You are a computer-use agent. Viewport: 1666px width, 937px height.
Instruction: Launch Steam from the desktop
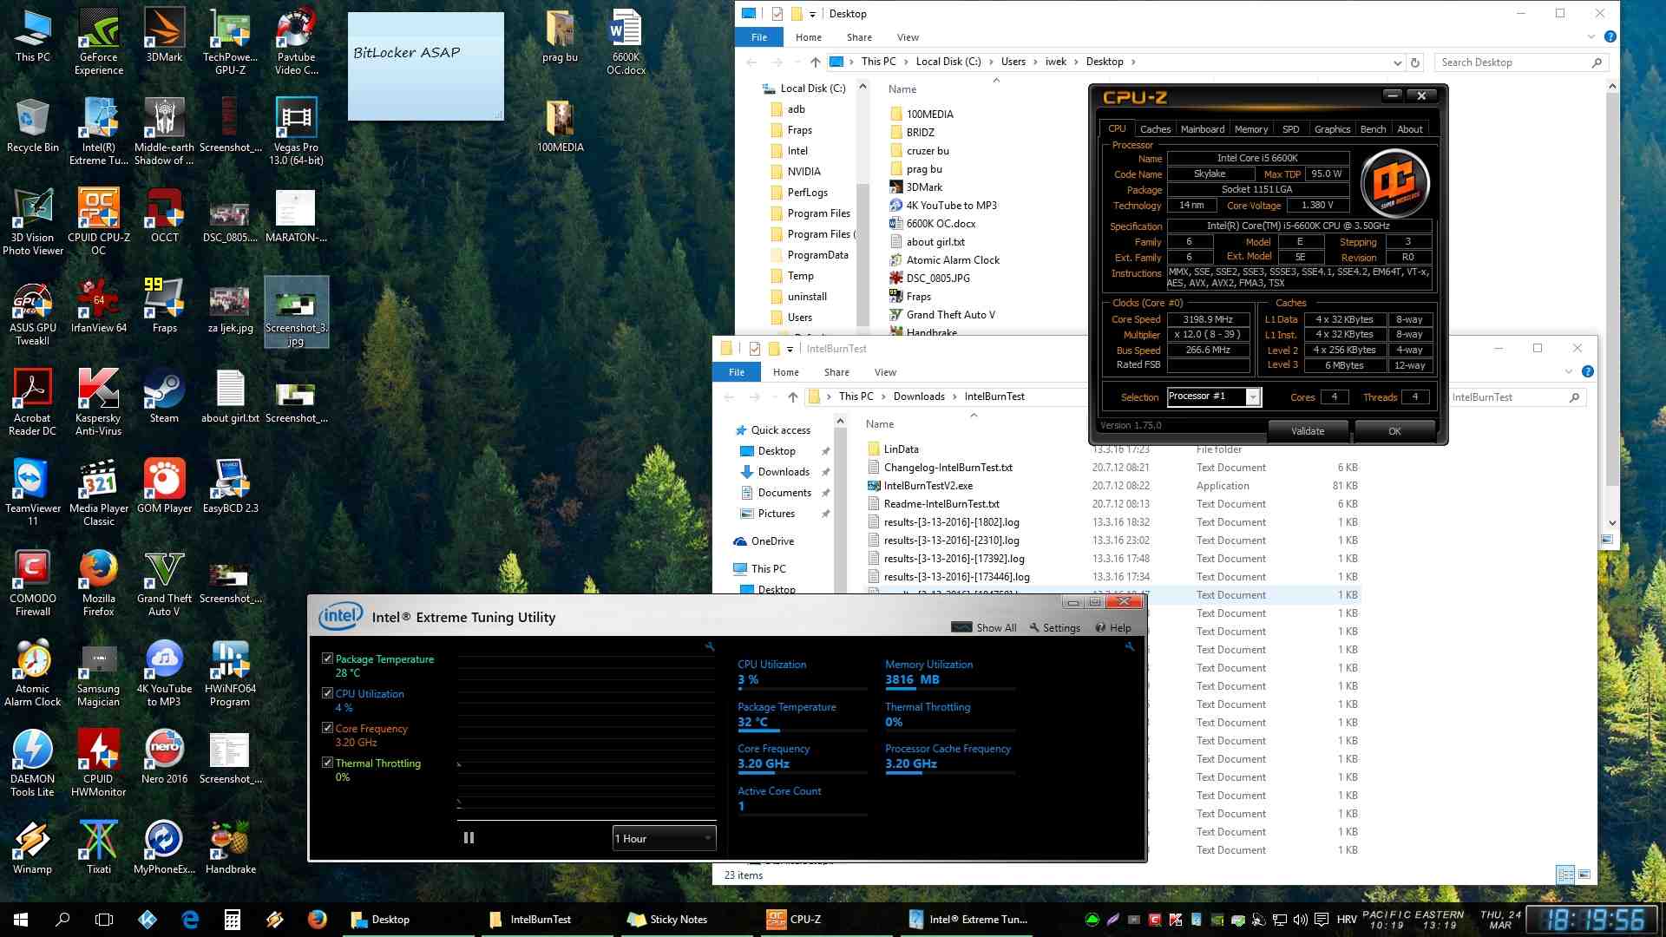coord(164,396)
